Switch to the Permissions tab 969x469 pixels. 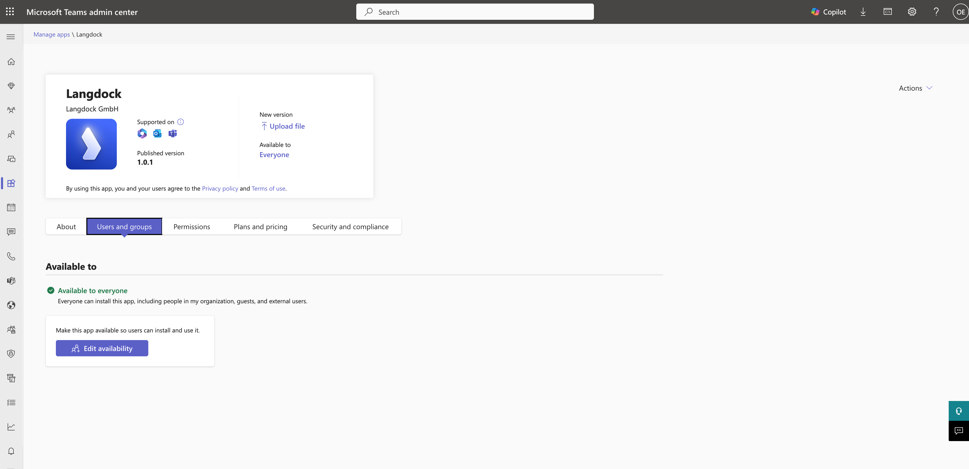click(x=191, y=227)
